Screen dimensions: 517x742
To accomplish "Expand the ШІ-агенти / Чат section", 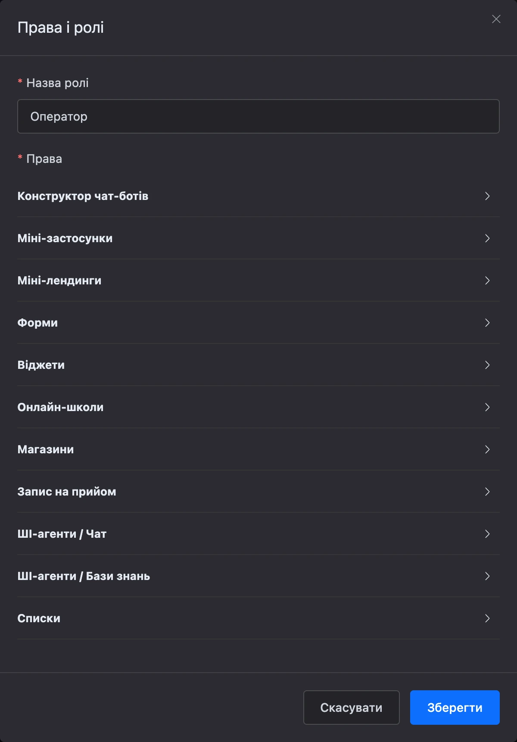I will click(258, 534).
